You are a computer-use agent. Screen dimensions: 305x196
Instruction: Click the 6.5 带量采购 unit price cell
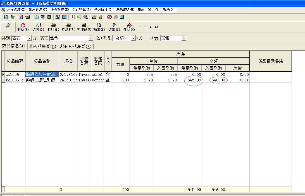point(142,74)
